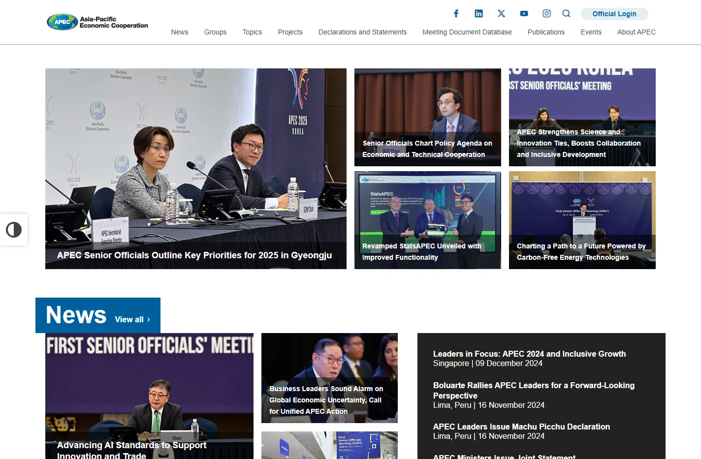Screen dimensions: 701x459
Task: Open Boluarte Rallies APEC Leaders link
Action: click(534, 390)
